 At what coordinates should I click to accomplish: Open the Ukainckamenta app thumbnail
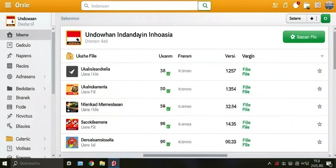click(72, 89)
